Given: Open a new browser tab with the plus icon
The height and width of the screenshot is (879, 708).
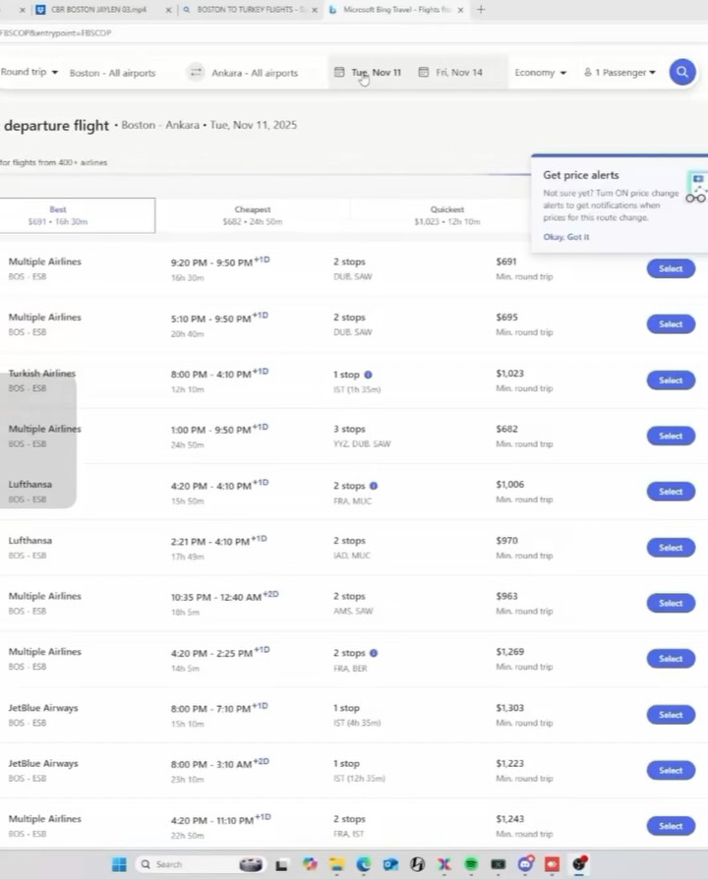Looking at the screenshot, I should click(x=481, y=10).
